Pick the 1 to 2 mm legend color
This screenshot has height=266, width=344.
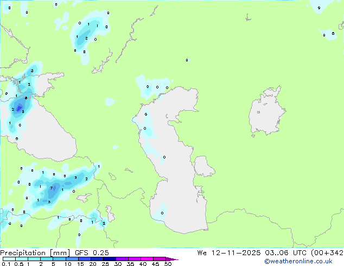(x=34, y=259)
